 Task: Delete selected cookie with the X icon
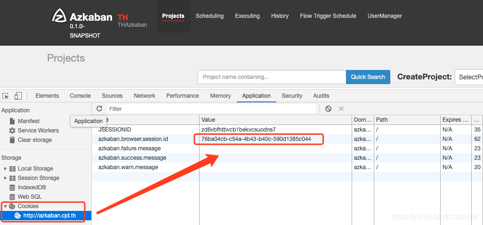coord(341,109)
